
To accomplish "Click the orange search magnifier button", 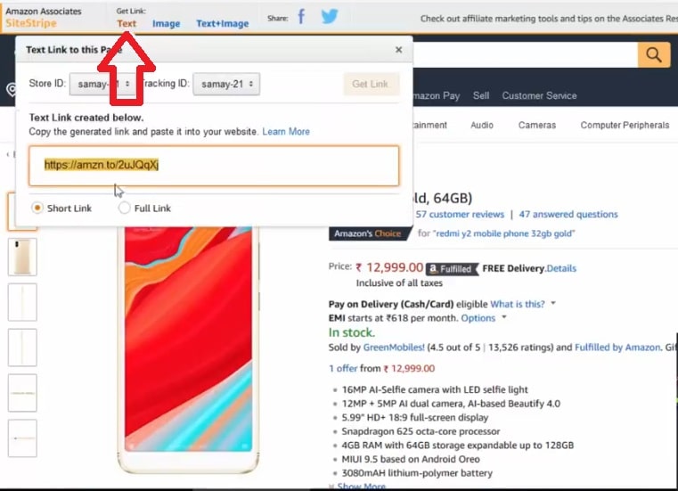I will pos(653,55).
